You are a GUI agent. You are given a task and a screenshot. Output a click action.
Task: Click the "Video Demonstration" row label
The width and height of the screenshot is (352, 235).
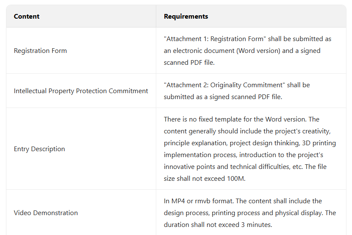(46, 213)
